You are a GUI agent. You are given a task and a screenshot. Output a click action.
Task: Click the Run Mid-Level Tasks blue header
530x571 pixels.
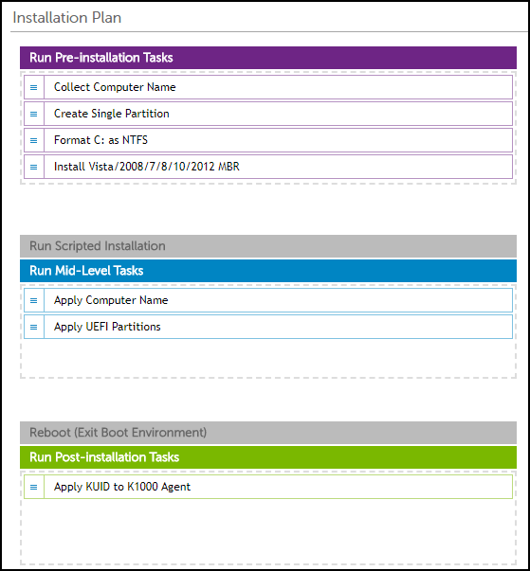point(268,271)
